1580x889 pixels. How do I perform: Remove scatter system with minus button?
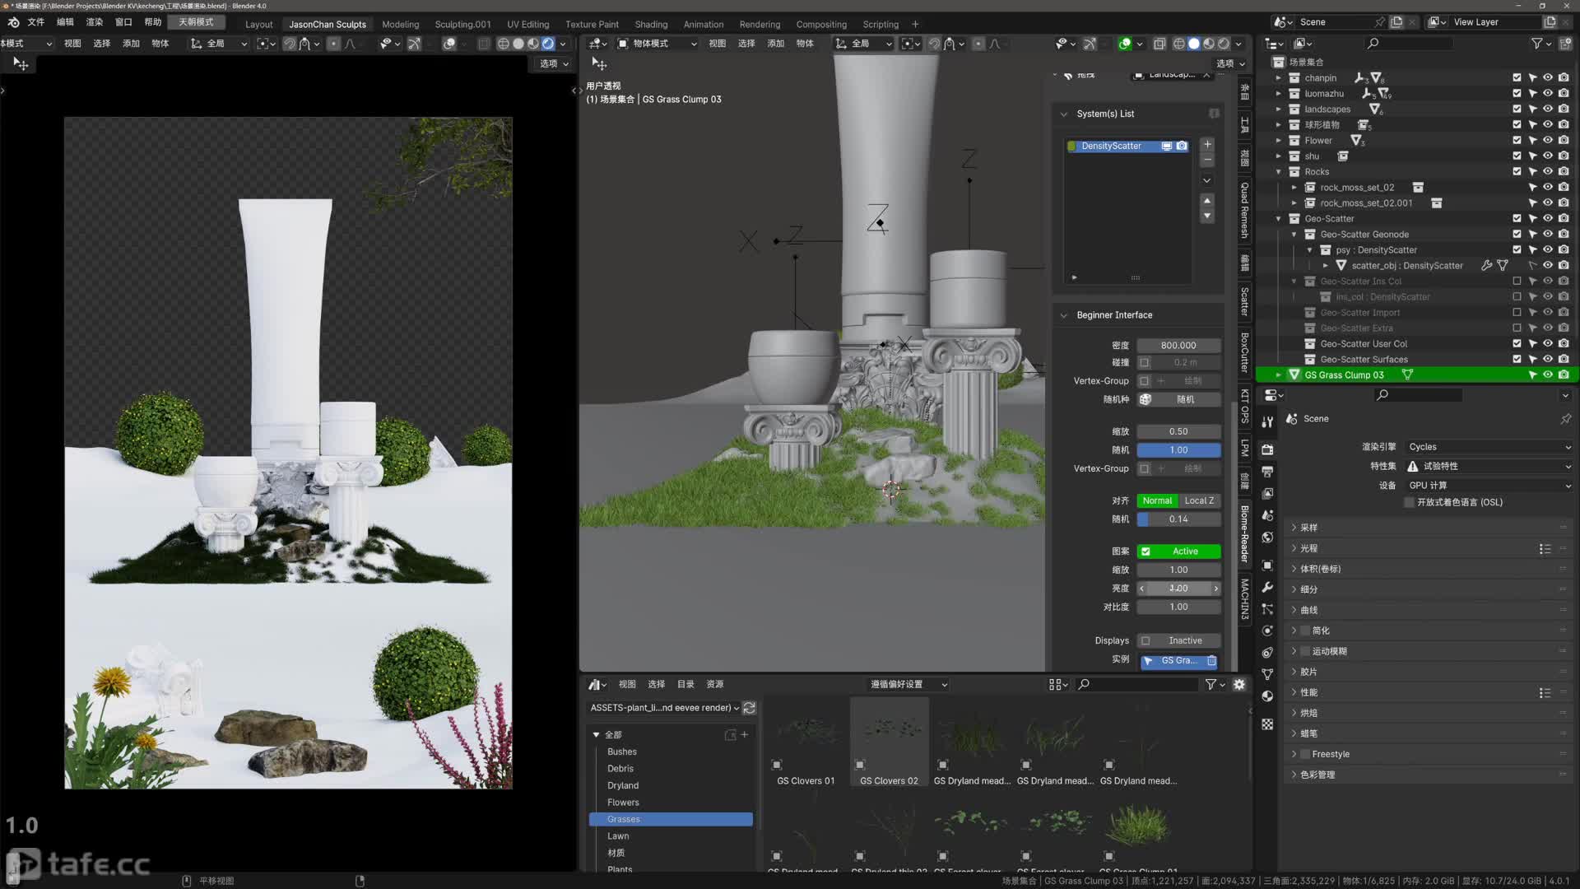point(1207,160)
